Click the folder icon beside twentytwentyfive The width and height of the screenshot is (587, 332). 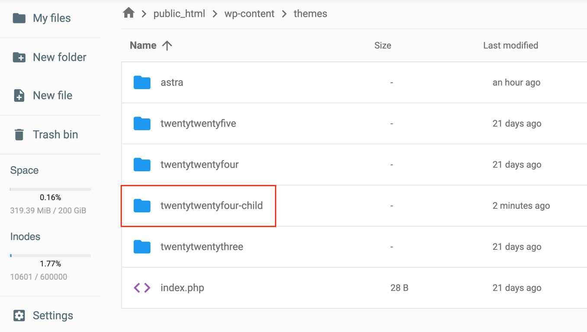click(x=142, y=123)
